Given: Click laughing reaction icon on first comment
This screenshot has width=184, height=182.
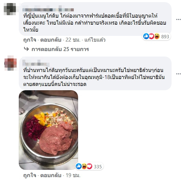Looking at the screenshot, I should [157, 36].
